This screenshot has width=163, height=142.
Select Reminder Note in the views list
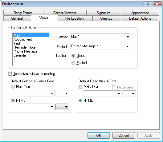click(x=31, y=47)
